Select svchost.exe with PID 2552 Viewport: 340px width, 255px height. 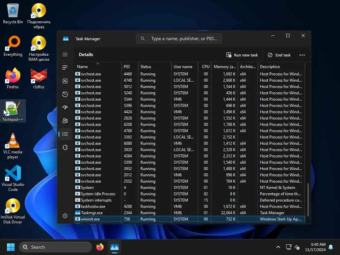pos(189,181)
